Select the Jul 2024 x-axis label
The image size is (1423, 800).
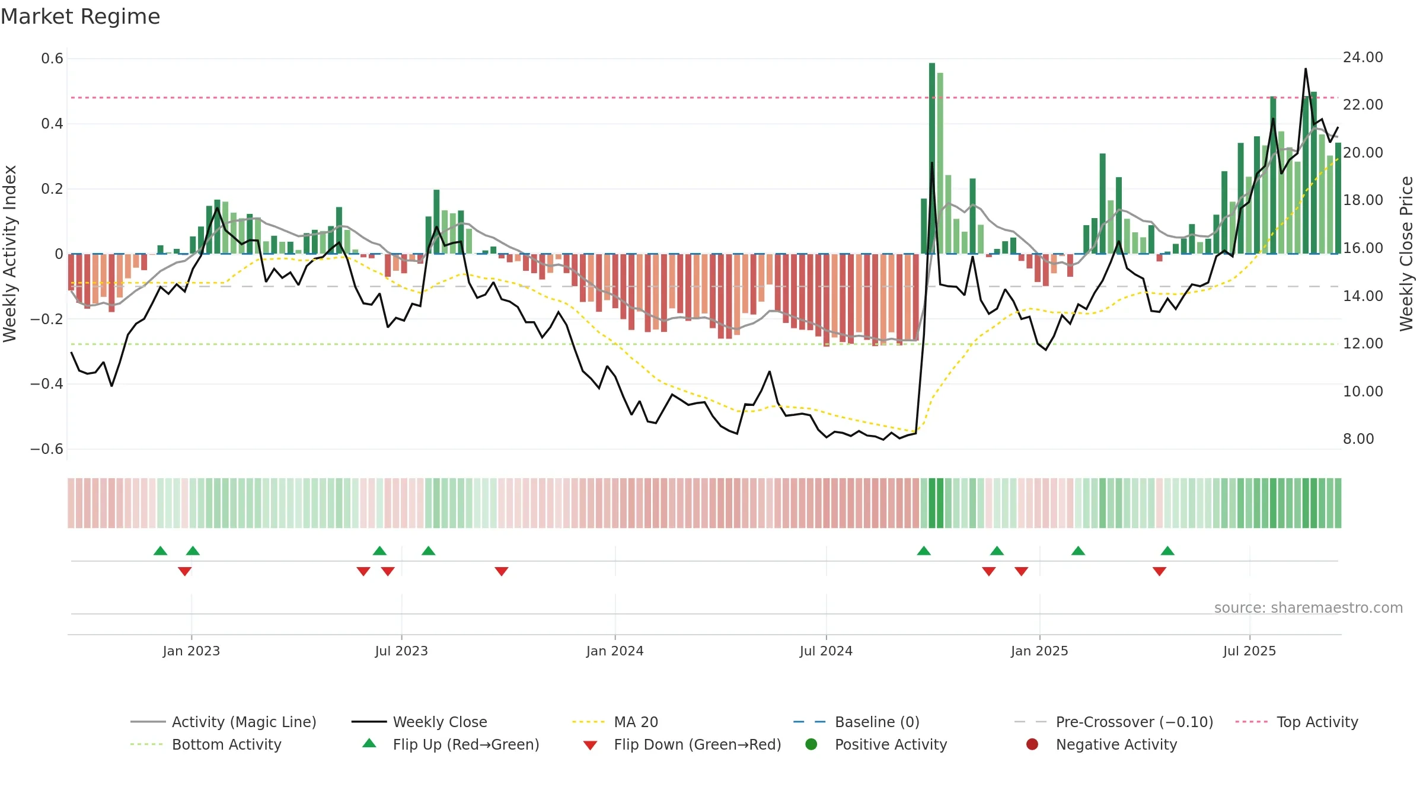[x=826, y=651]
